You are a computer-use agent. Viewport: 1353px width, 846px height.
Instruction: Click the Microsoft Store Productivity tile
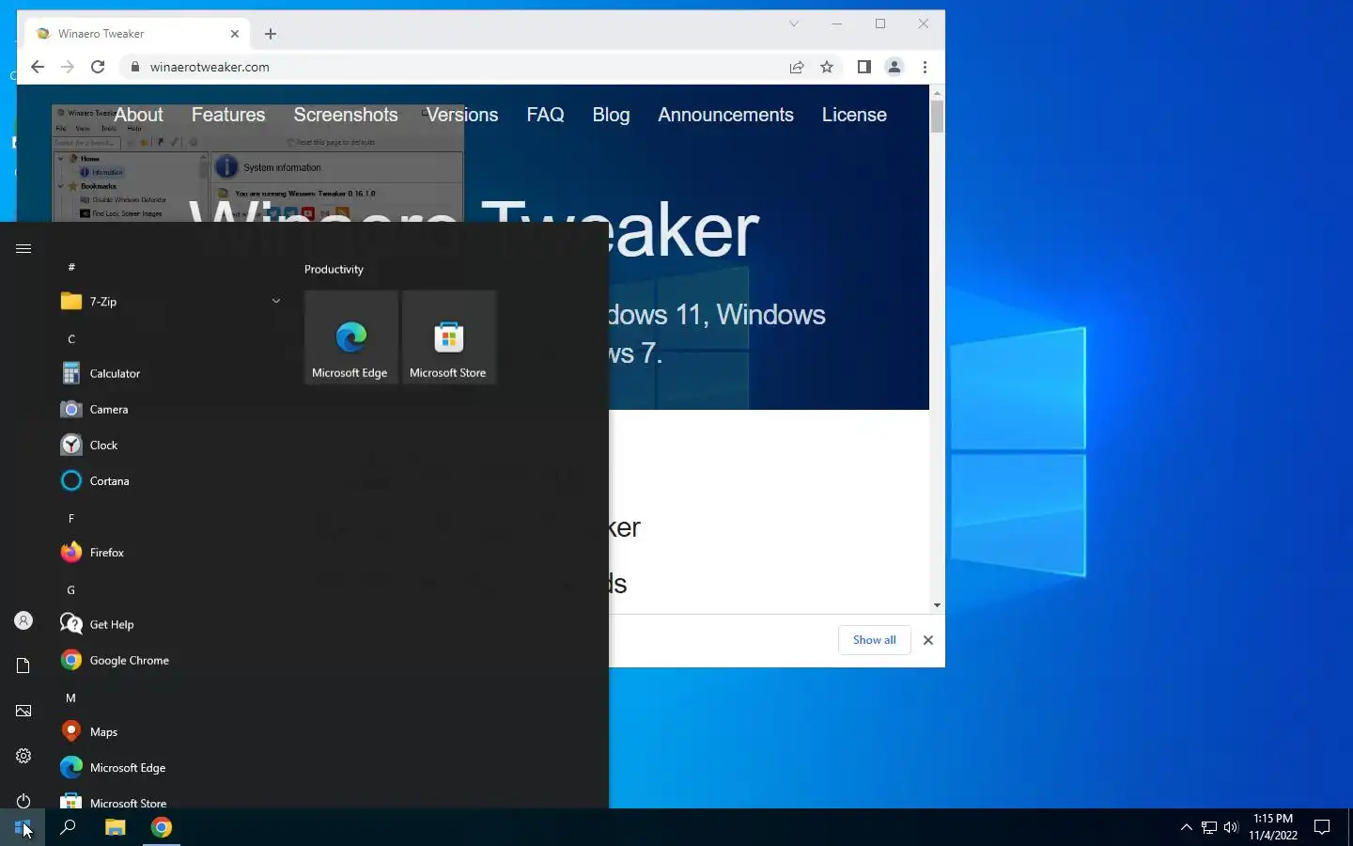(x=448, y=337)
